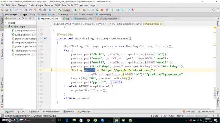Click the intention lightbulb on line 112

(x=51, y=70)
